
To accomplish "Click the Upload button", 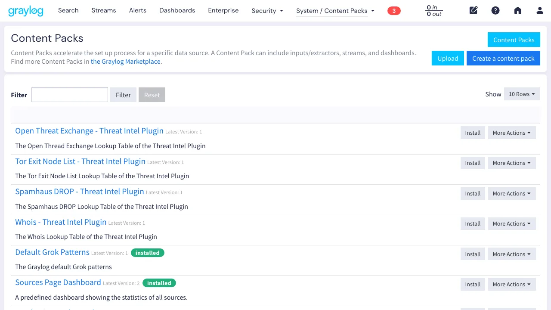I will [448, 58].
